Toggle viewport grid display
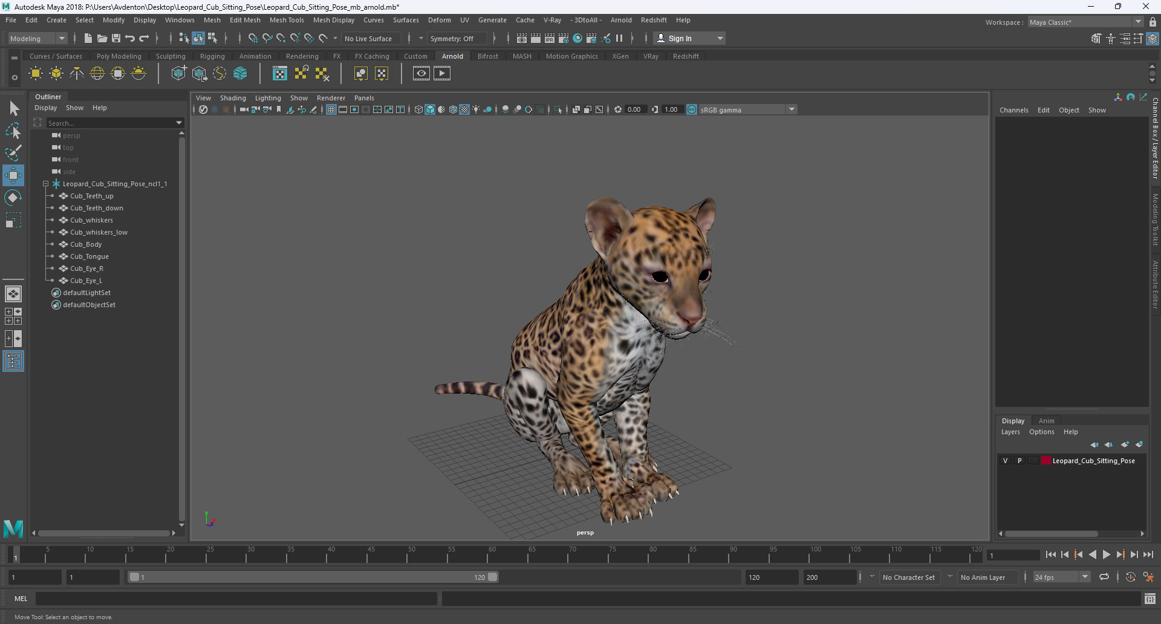 coord(331,109)
